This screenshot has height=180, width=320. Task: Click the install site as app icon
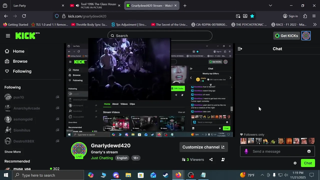[245, 16]
